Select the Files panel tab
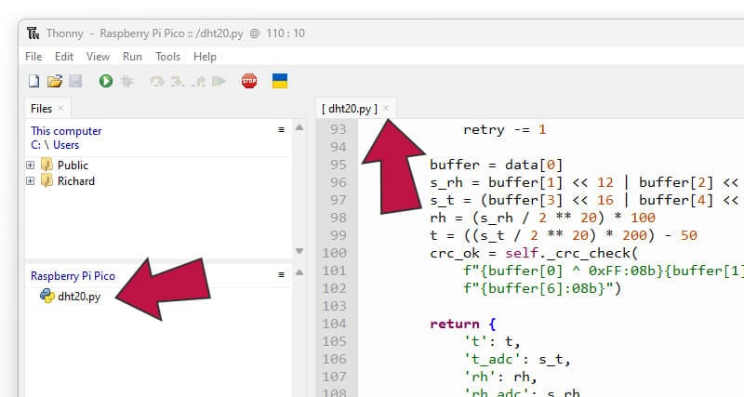 [x=41, y=109]
